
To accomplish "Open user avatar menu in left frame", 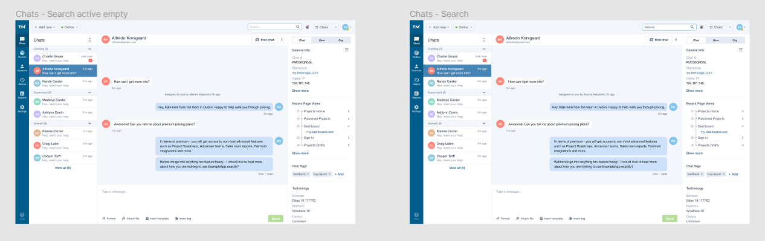I will [x=346, y=27].
